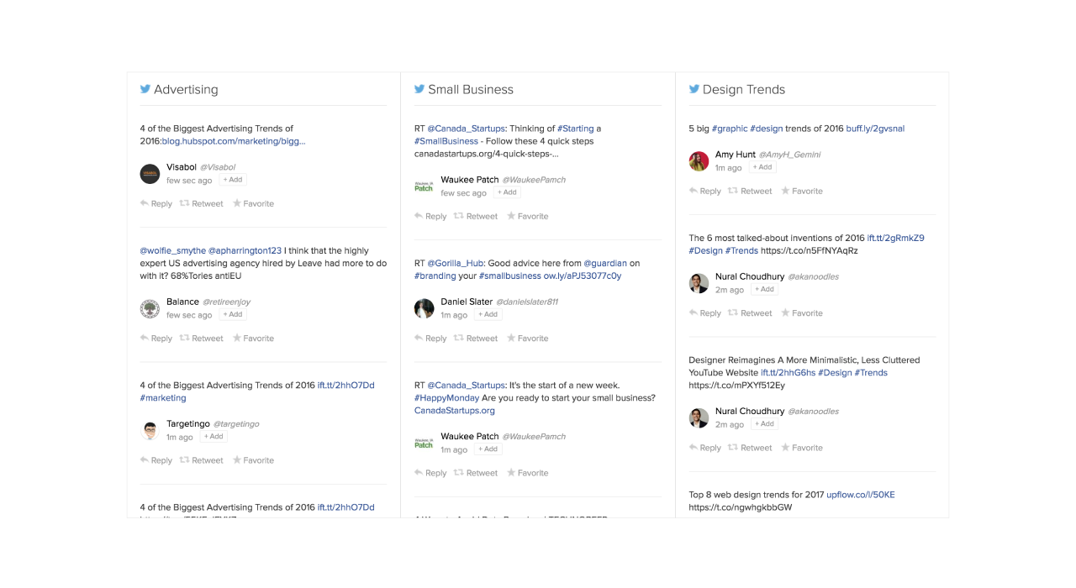Favorite Visabol's advertising trends tweet
The height and width of the screenshot is (588, 1076).
(x=253, y=203)
